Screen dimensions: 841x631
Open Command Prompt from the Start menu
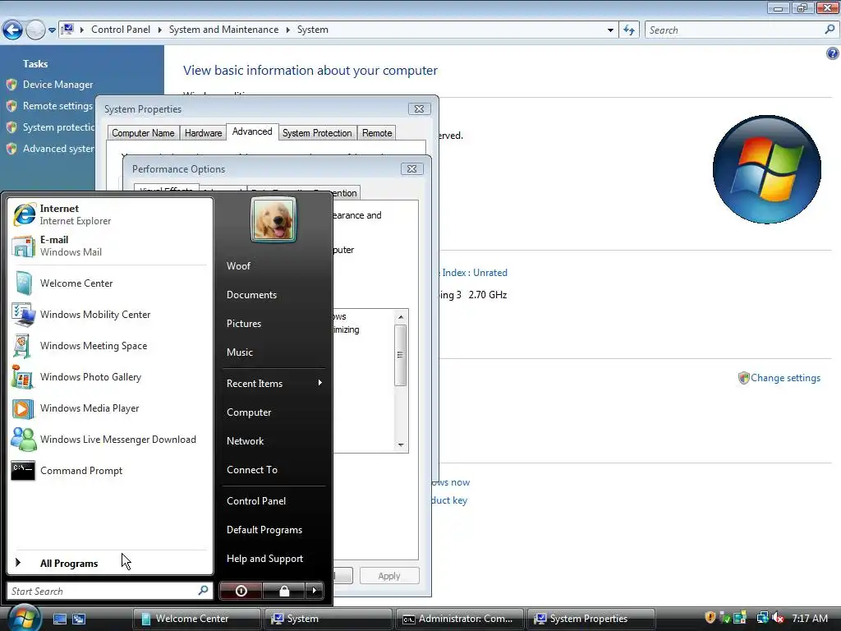(110, 471)
